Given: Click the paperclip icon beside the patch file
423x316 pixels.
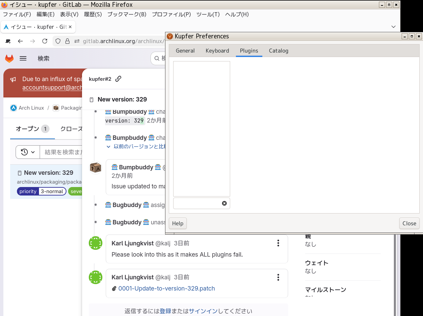Looking at the screenshot, I should (x=114, y=289).
